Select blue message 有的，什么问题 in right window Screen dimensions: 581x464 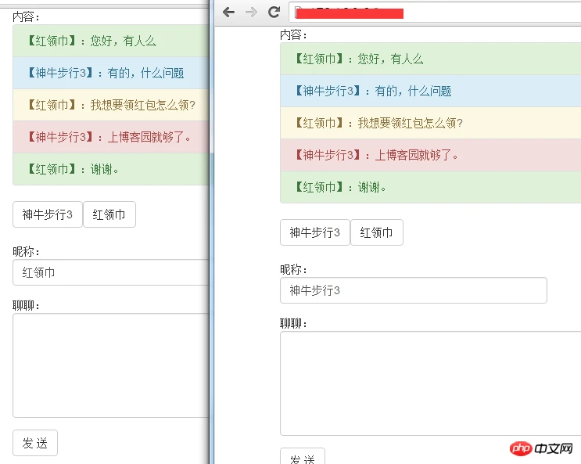click(x=430, y=91)
